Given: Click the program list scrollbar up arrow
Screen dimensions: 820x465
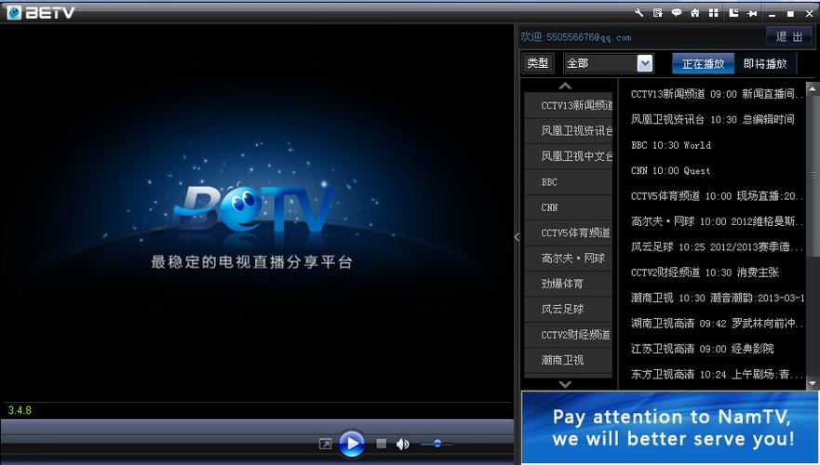Looking at the screenshot, I should (813, 88).
